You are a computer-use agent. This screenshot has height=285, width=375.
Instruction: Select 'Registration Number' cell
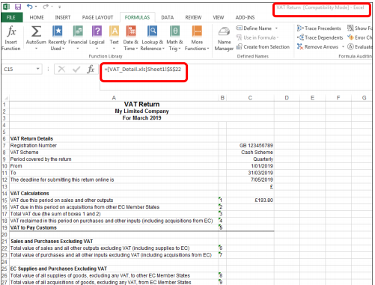(114, 145)
